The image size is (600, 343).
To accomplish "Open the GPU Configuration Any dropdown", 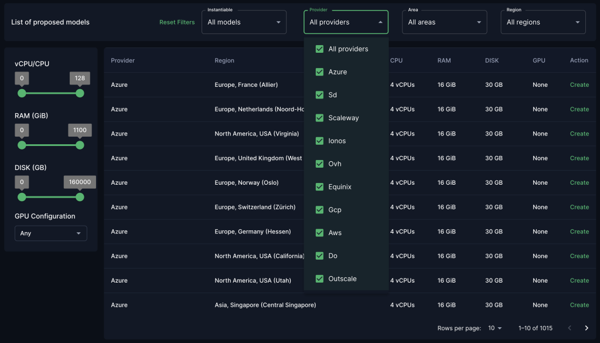I will coord(50,233).
